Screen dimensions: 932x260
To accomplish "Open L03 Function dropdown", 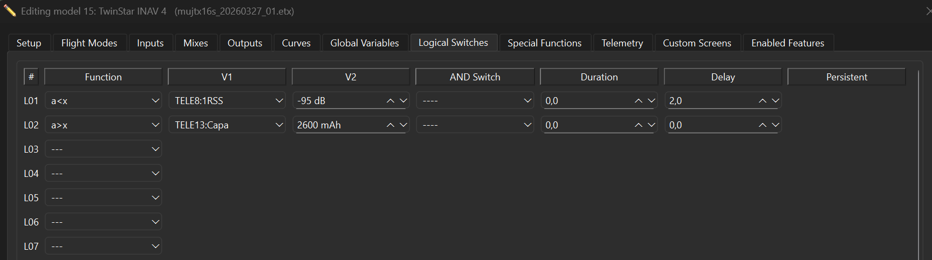I will pos(104,149).
